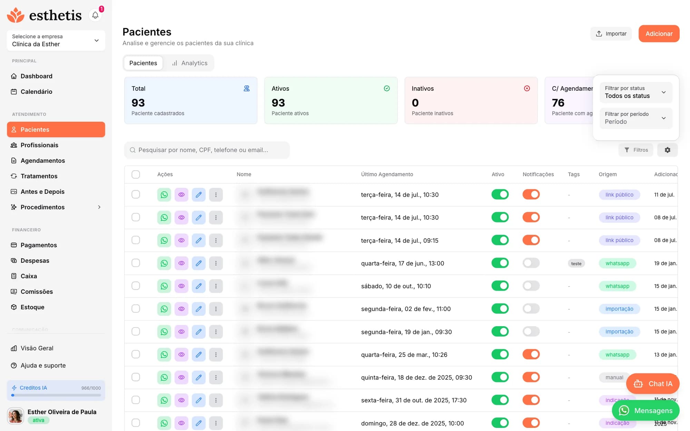This screenshot has width=690, height=431.
Task: Open more actions in the teste tag row
Action: [216, 263]
